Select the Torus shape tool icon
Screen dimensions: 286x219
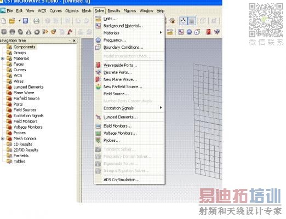coord(37,32)
